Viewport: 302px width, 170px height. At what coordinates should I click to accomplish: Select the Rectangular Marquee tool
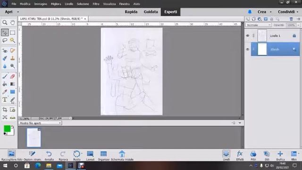coord(13,33)
